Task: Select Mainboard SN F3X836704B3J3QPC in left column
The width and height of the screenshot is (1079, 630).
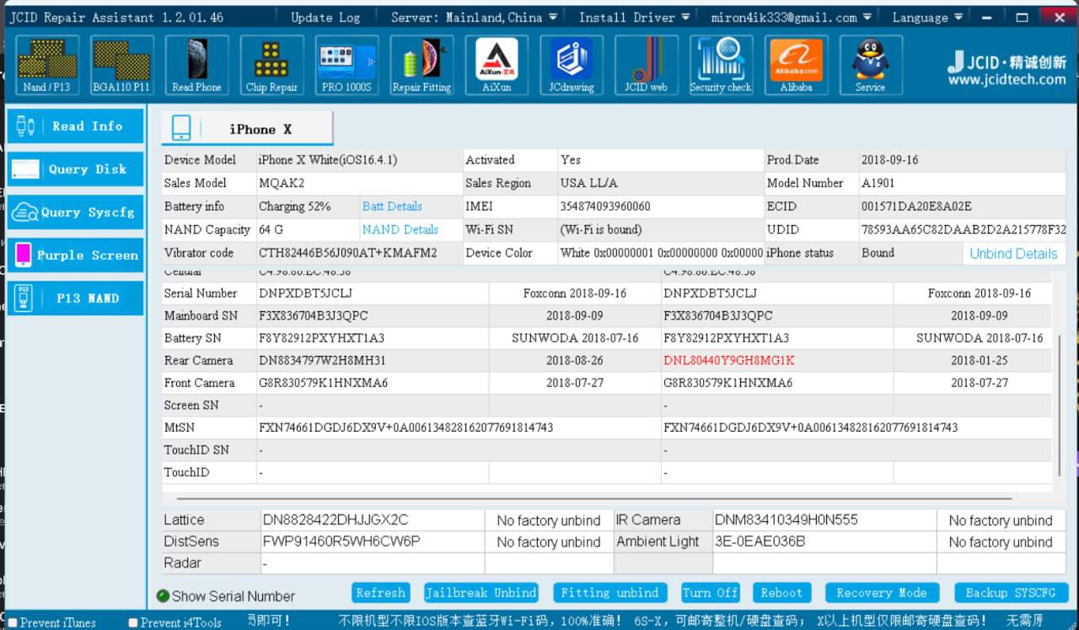Action: [314, 316]
